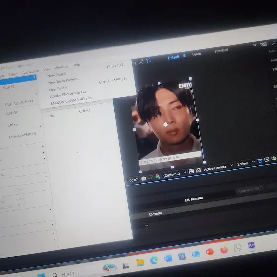This screenshot has height=277, width=277.
Task: Toggle the blue Fast Previews viewer icon
Action: click(x=260, y=161)
